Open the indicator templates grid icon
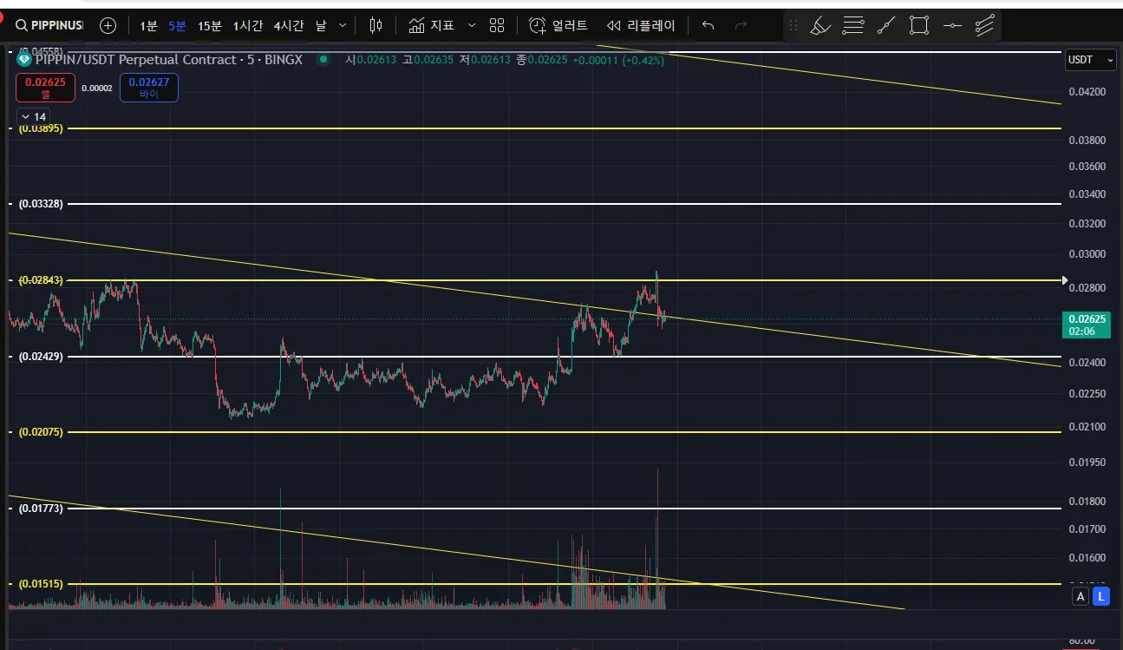The height and width of the screenshot is (650, 1123). pos(497,25)
